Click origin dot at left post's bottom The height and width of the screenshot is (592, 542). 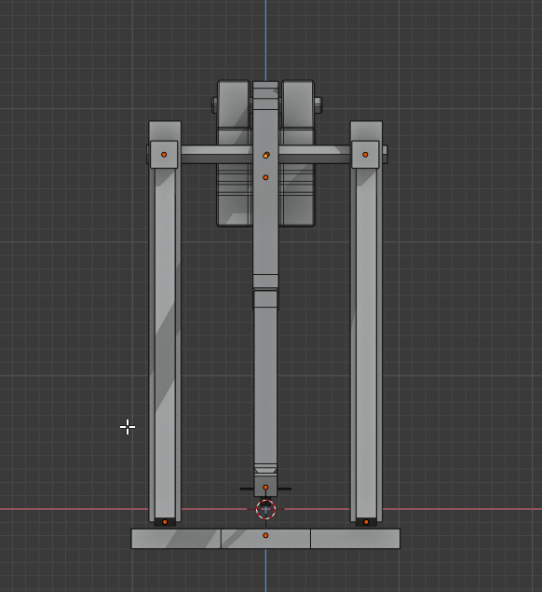(x=165, y=522)
